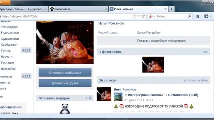The height and width of the screenshot is (120, 214).
Task: Click post author name Илья Романов
Action: click(x=125, y=89)
